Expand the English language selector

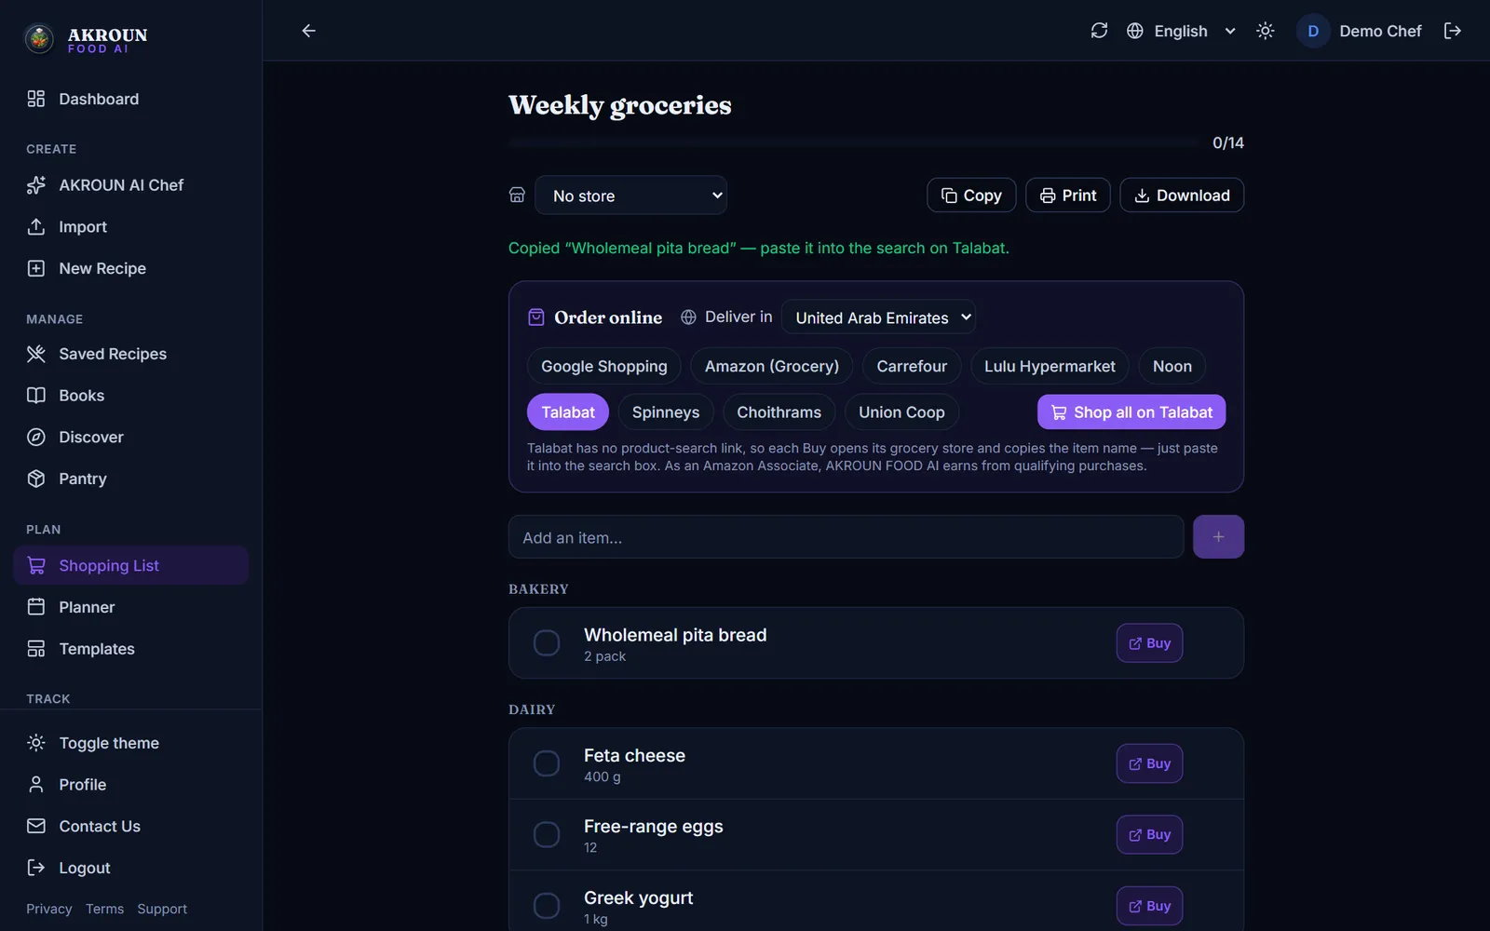[x=1181, y=31]
